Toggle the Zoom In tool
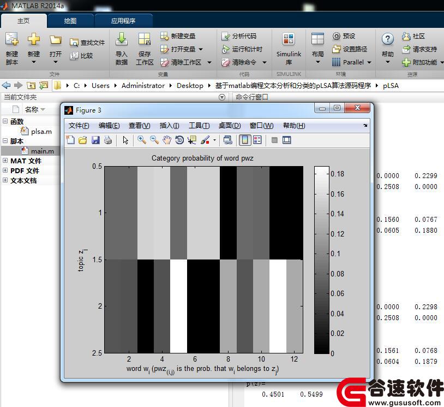 142,140
